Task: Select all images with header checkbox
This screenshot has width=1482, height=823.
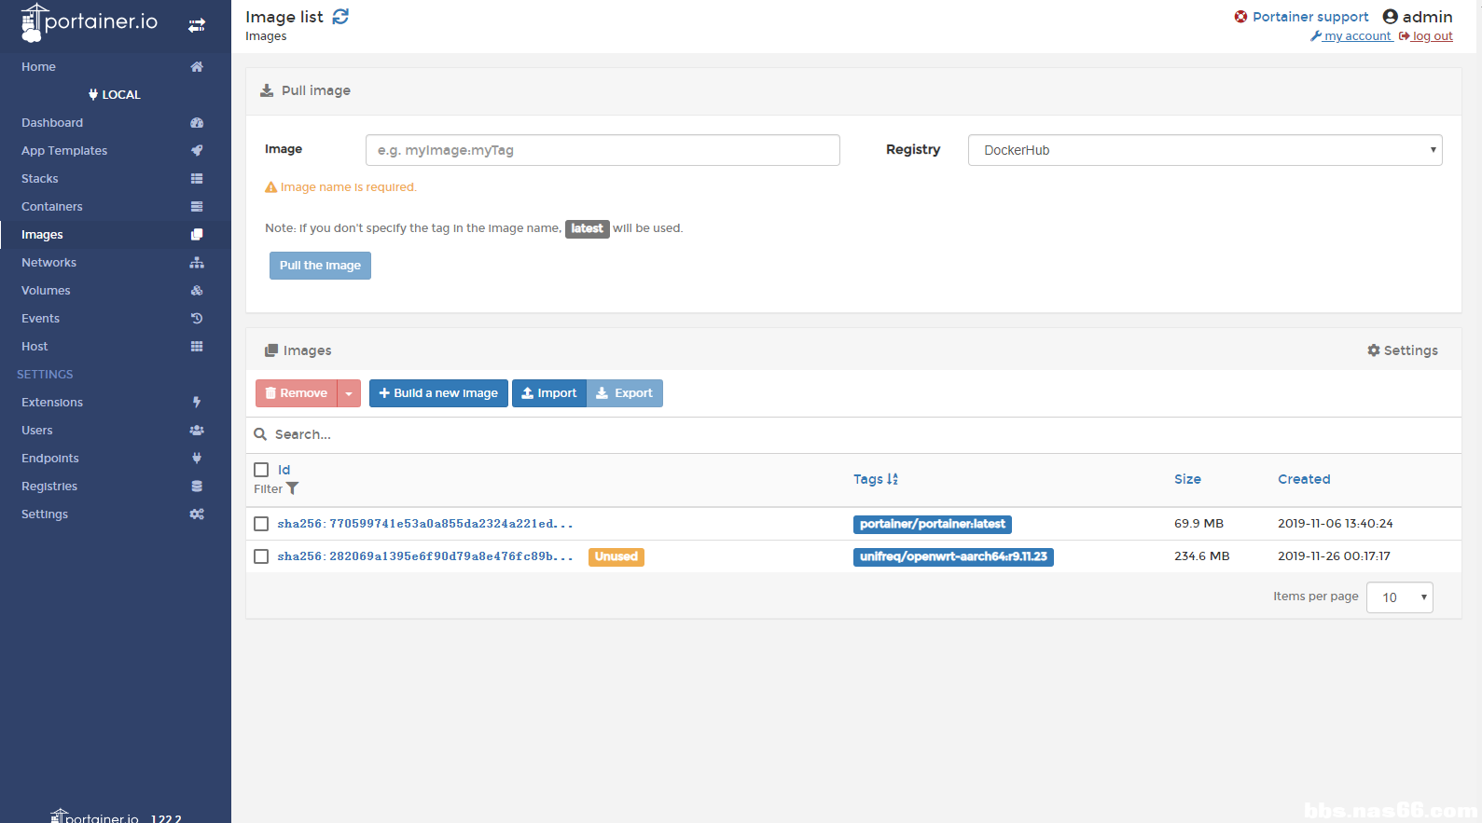Action: click(x=261, y=470)
